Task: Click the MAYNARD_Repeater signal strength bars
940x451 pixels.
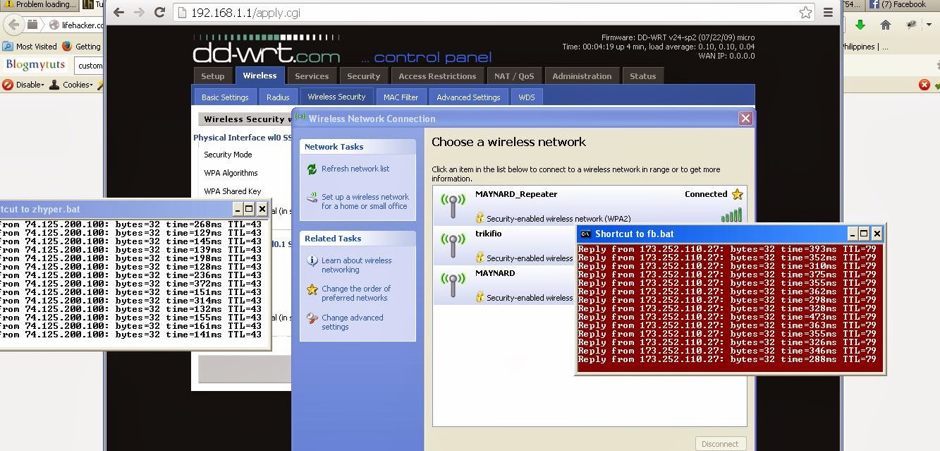Action: click(x=731, y=215)
